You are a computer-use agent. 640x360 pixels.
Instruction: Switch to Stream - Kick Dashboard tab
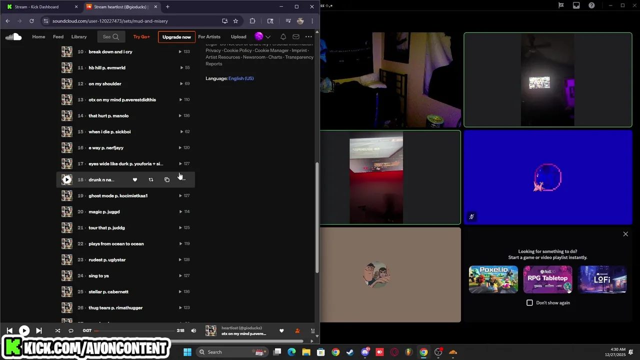coord(41,7)
